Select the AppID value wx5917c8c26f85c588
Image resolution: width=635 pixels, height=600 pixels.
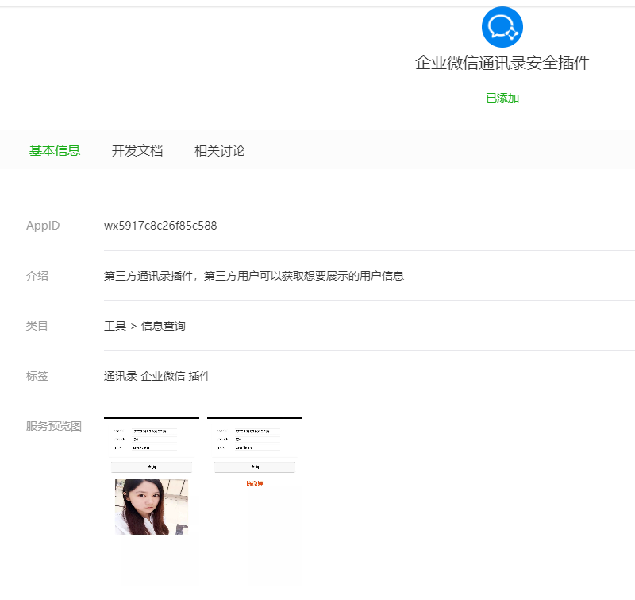160,226
